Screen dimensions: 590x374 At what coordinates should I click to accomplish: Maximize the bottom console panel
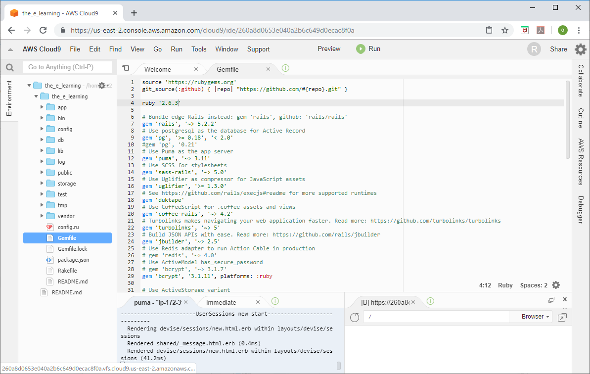[551, 299]
